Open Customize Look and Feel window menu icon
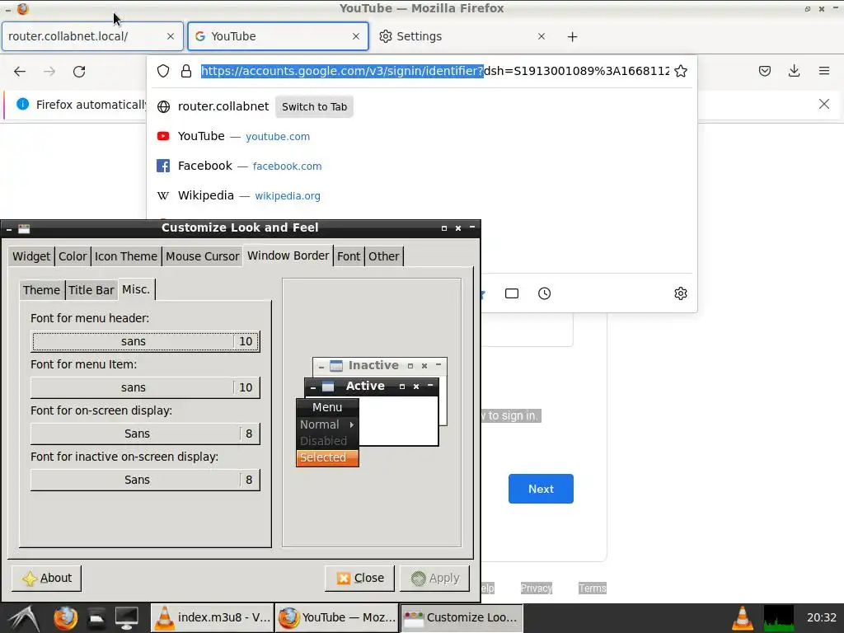 point(24,229)
